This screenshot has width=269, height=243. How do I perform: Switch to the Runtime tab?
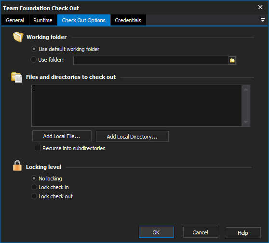coord(43,20)
